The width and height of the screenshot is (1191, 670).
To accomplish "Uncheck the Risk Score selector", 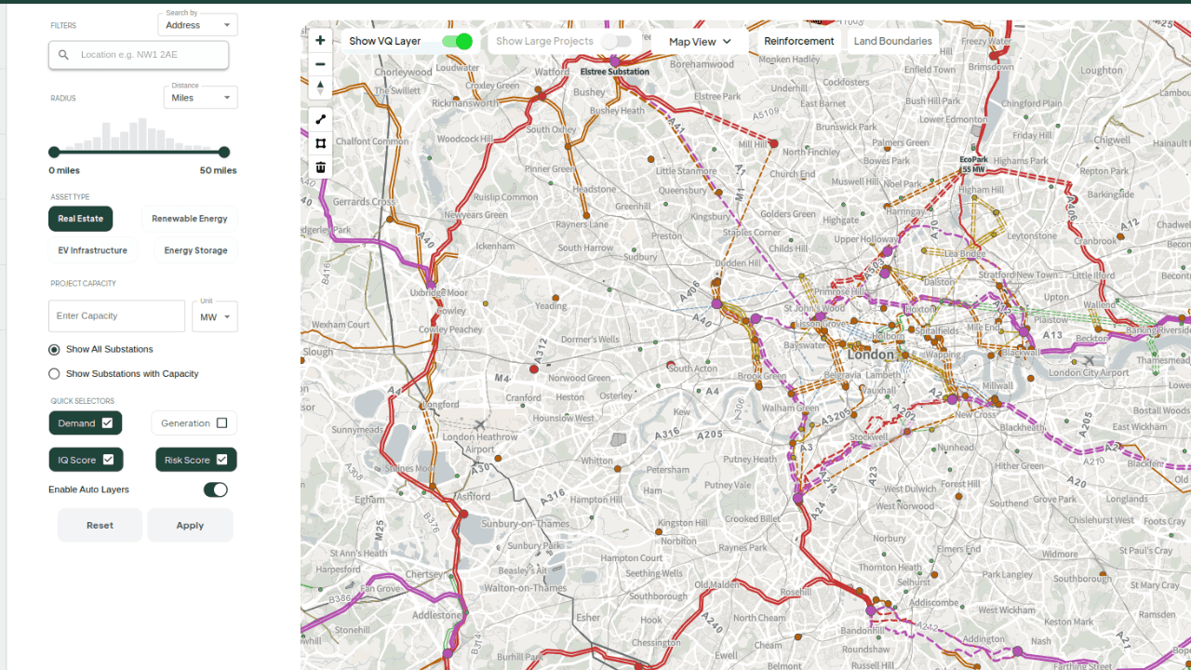I will coord(196,460).
